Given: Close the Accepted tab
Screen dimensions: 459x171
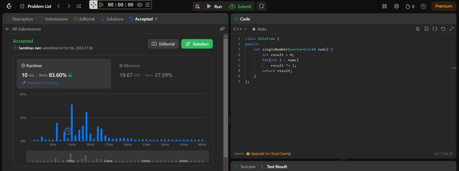Looking at the screenshot, I should click(x=156, y=19).
